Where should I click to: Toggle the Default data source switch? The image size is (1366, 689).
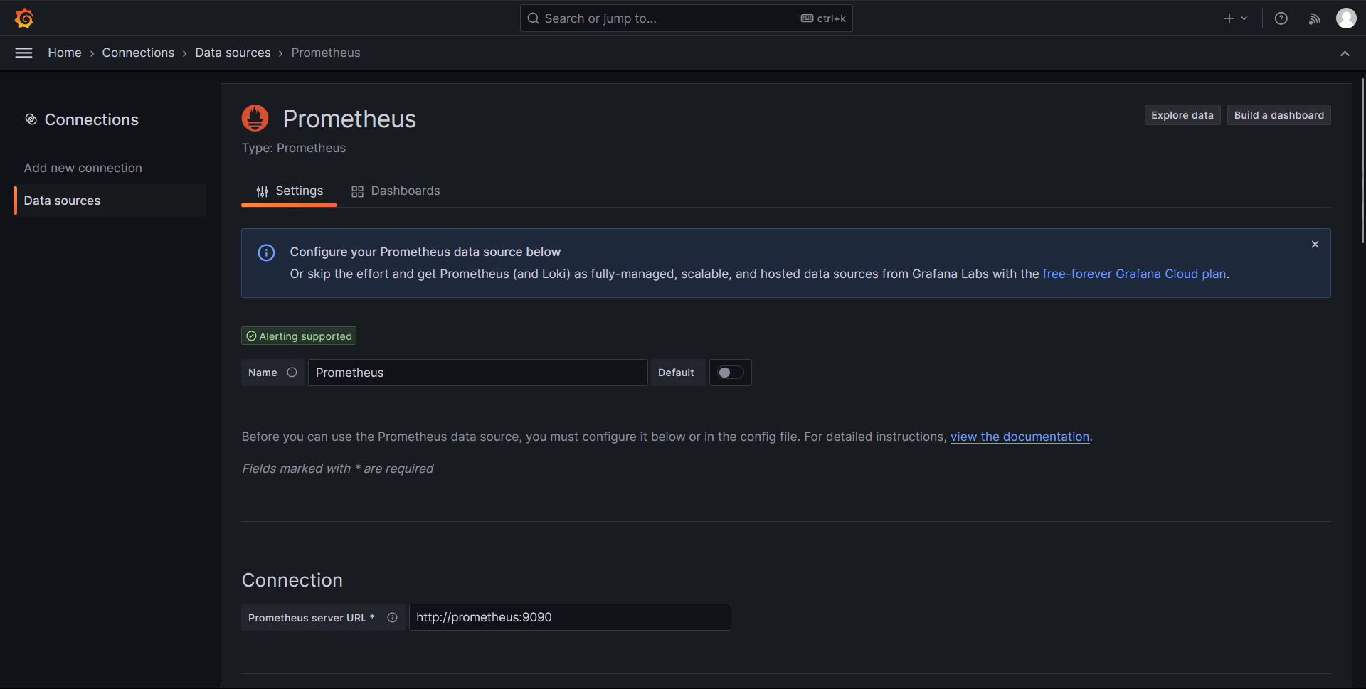coord(730,373)
